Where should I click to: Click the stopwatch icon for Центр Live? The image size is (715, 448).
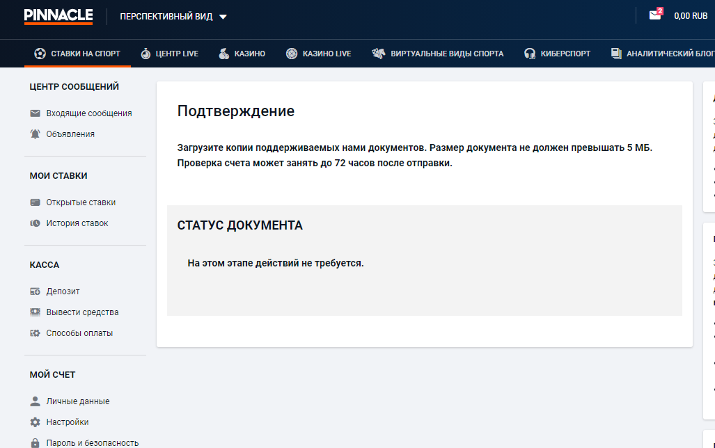146,54
